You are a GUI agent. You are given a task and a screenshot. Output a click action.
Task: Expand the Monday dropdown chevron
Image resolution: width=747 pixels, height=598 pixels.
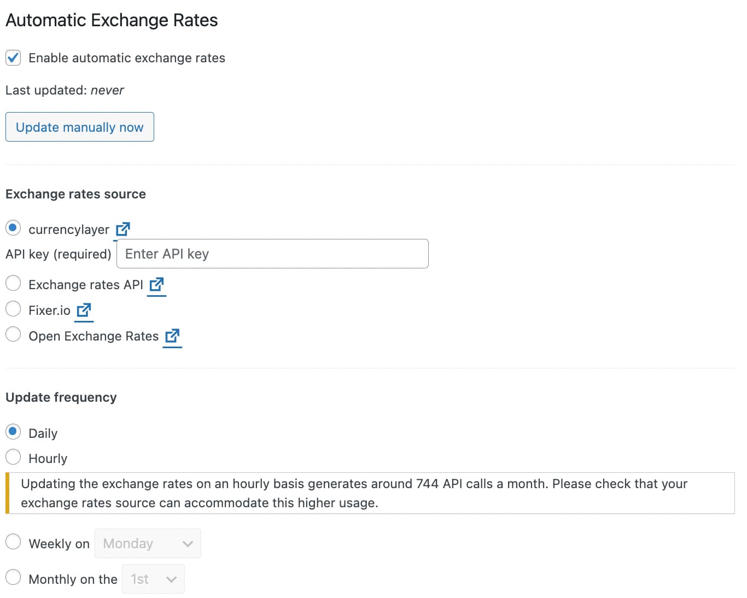[x=188, y=543]
